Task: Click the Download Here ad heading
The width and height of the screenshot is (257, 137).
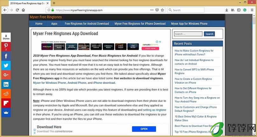Action: coord(49,127)
